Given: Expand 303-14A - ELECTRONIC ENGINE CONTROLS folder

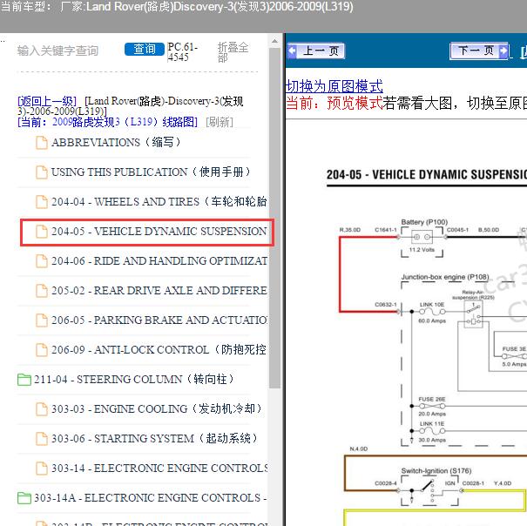Looking at the screenshot, I should click(x=150, y=497).
